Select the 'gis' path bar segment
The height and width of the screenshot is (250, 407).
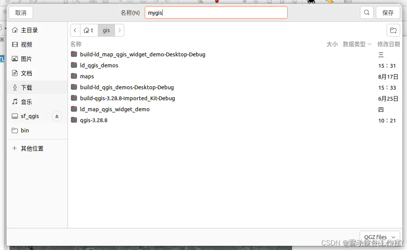(x=106, y=30)
